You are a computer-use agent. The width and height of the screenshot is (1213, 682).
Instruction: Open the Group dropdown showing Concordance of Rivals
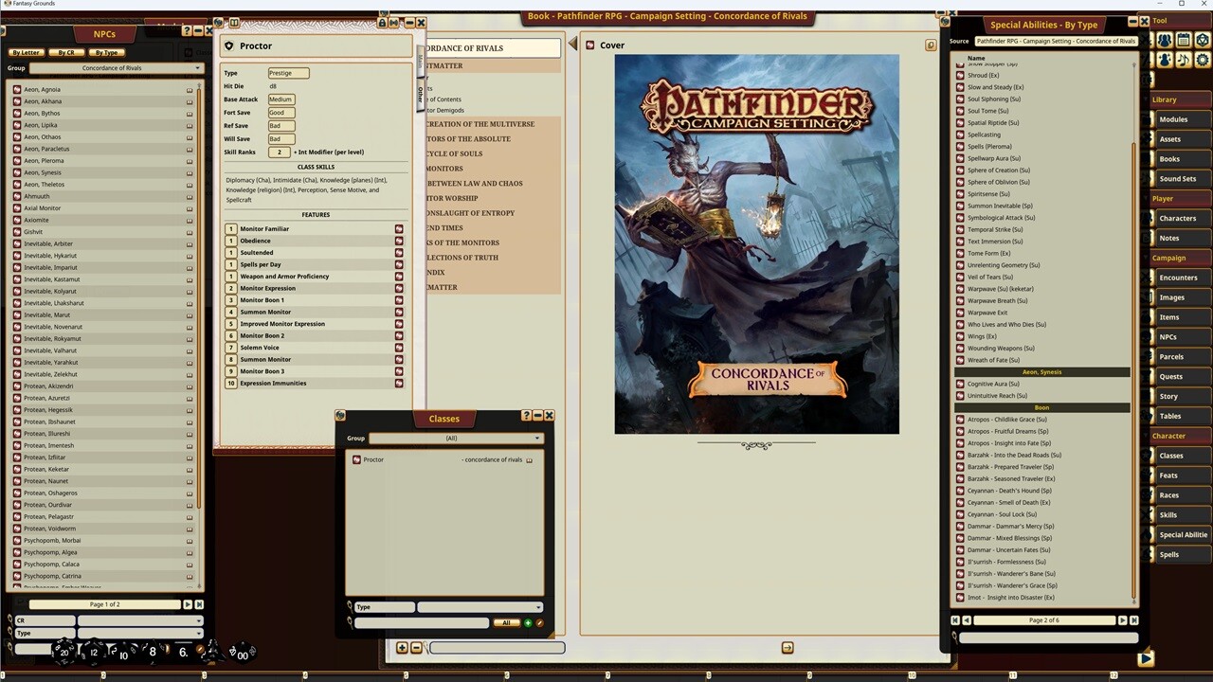114,67
